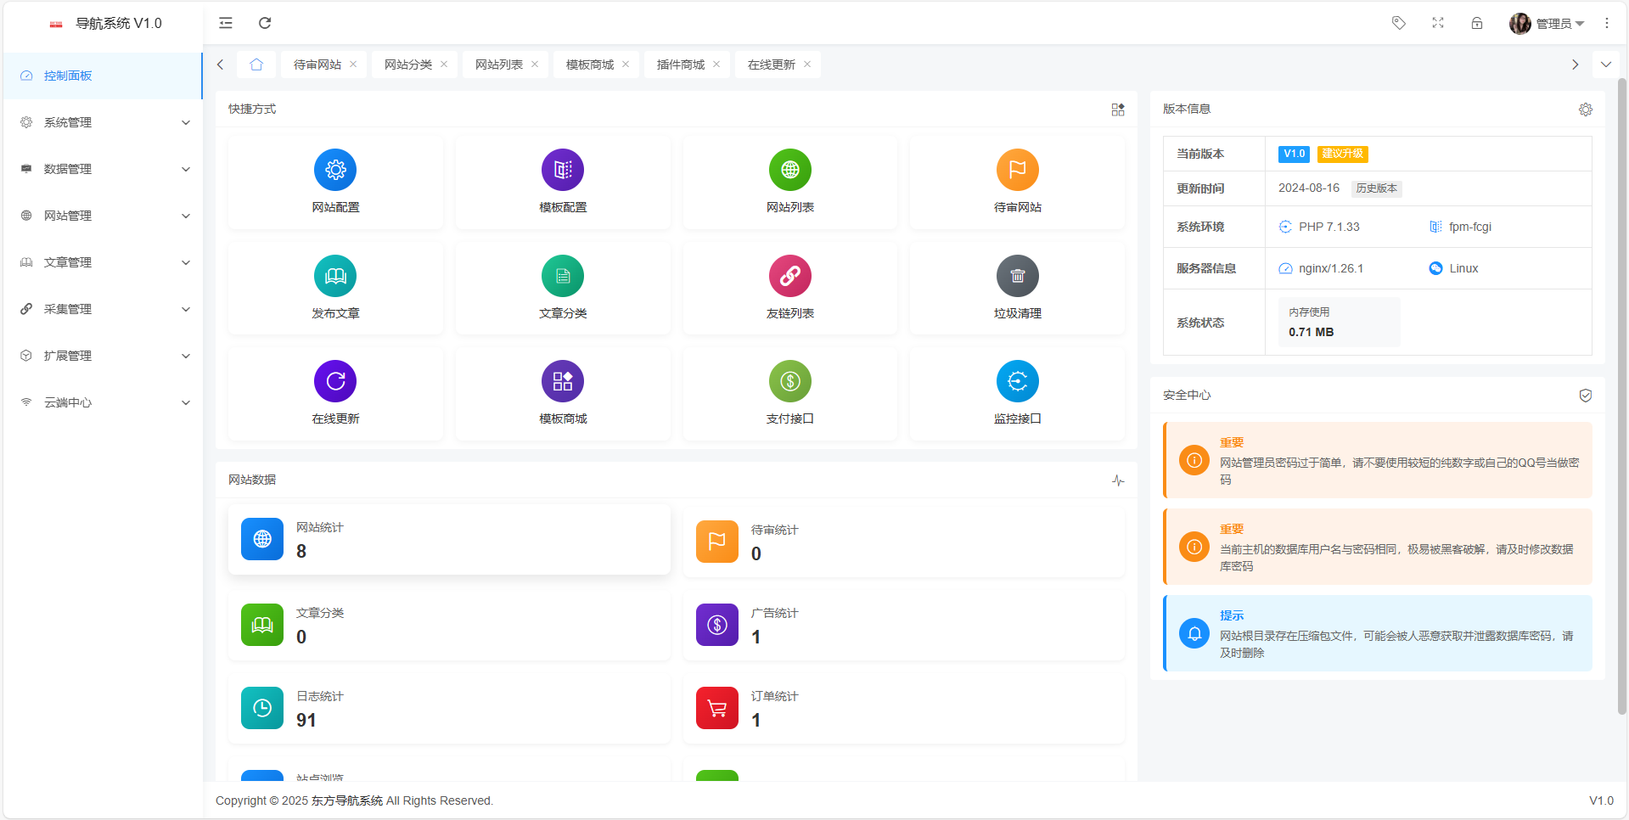The image size is (1629, 820).
Task: Run 垃圾清理 using its trash icon
Action: click(x=1017, y=276)
